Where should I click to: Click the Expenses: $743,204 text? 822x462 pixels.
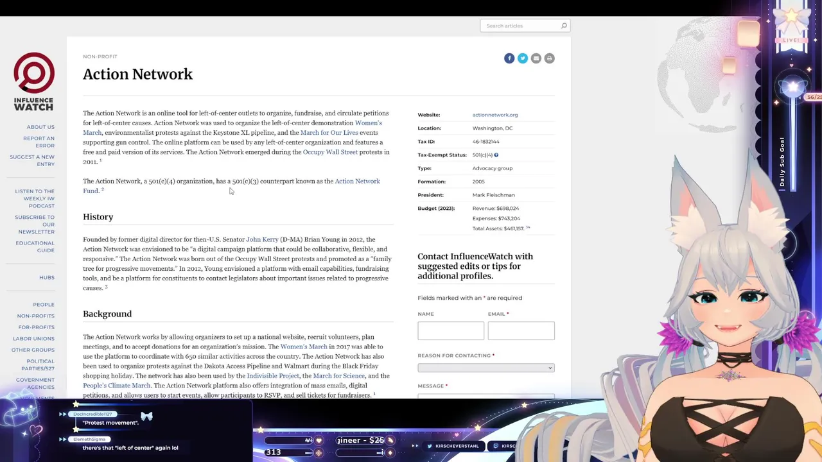pyautogui.click(x=496, y=219)
